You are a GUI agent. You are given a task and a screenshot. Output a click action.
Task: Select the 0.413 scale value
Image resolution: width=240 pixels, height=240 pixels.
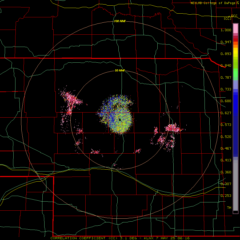point(226,160)
